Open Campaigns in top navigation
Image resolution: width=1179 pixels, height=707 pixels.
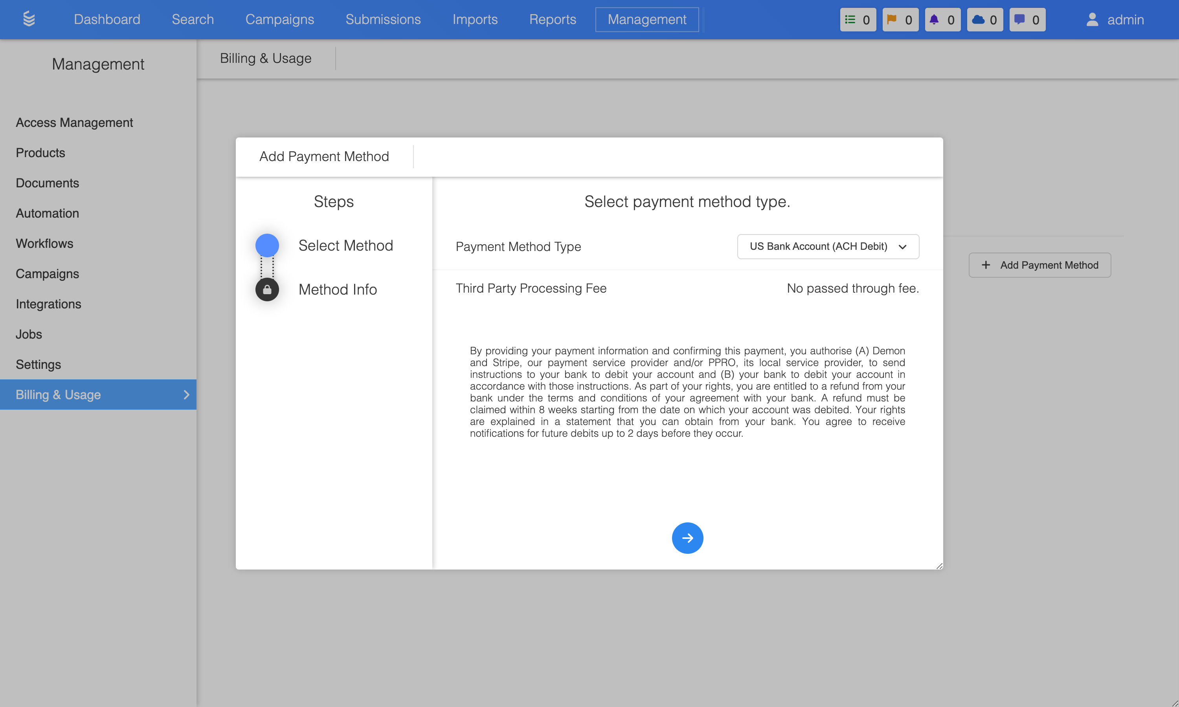[280, 20]
